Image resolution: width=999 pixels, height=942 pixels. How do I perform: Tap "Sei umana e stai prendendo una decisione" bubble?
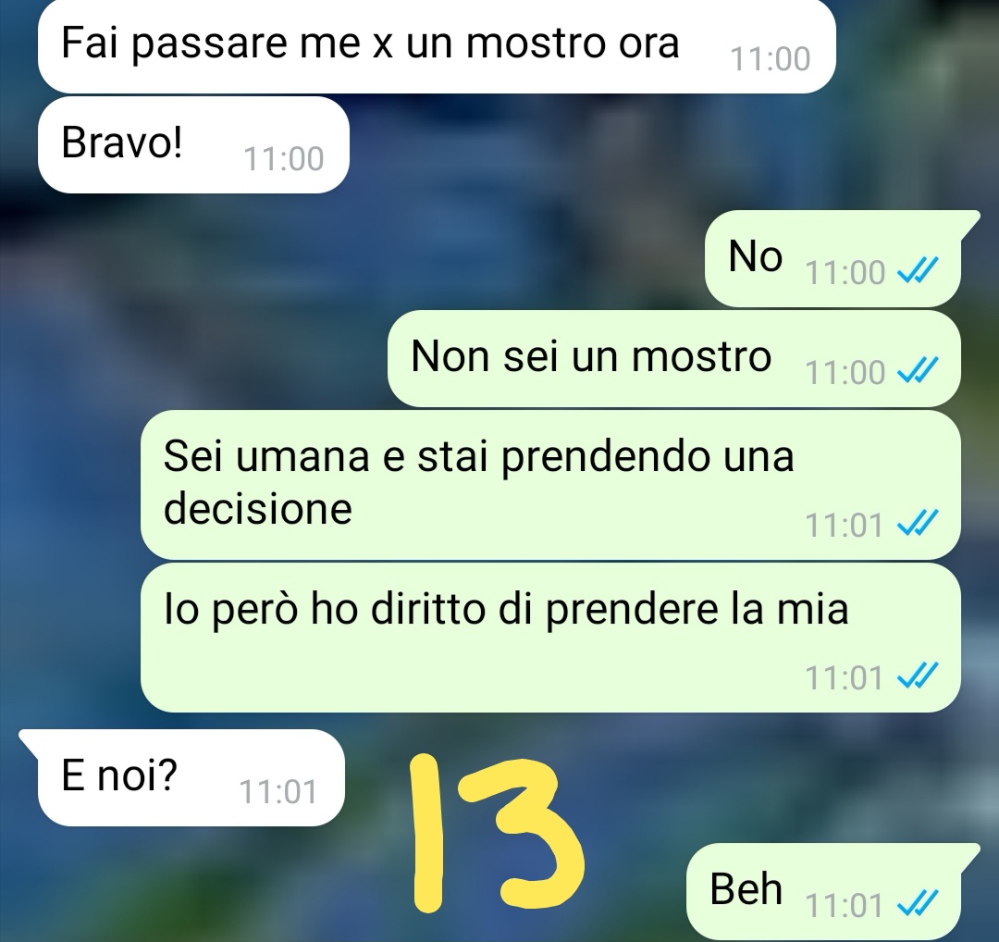point(550,485)
